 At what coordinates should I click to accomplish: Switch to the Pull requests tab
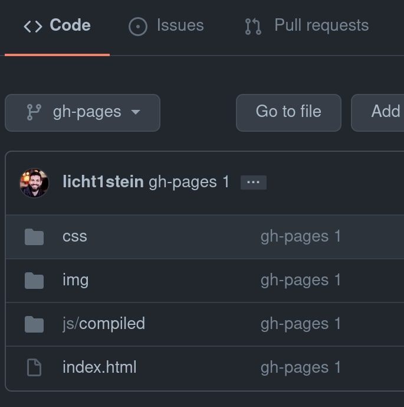307,26
